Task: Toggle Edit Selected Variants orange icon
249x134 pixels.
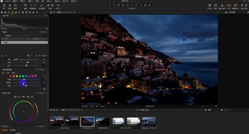Action: 235,5
